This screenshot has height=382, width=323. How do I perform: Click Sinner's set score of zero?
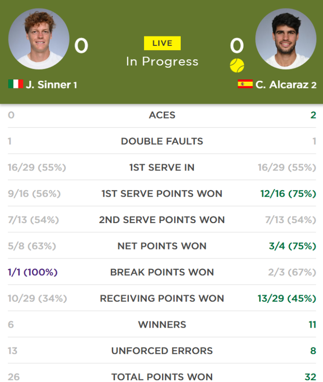pyautogui.click(x=81, y=45)
